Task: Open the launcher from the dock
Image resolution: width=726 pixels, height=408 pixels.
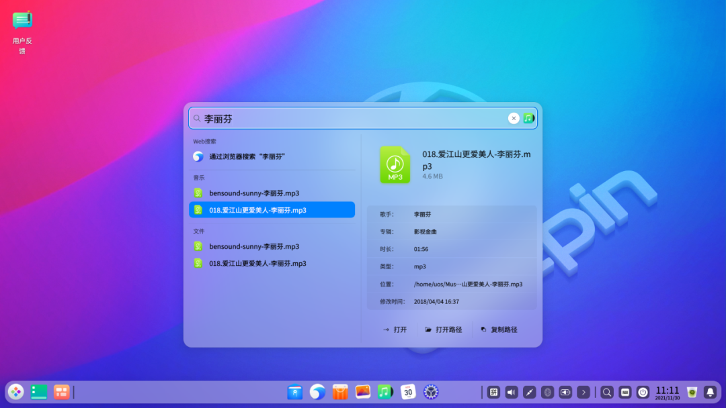Action: 15,392
